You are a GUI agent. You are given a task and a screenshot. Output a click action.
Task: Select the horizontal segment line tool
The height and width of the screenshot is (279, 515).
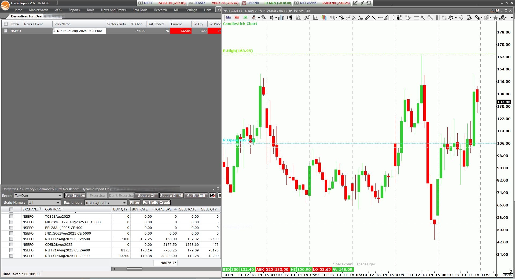(380, 18)
